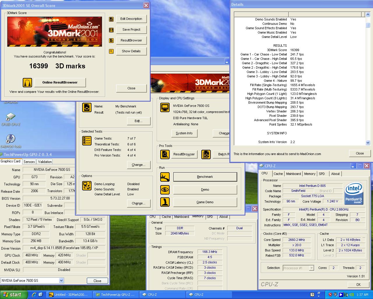Open the GPU-Z graphics card selection dropdown
Viewport: 373px width, 299px height.
61,280
